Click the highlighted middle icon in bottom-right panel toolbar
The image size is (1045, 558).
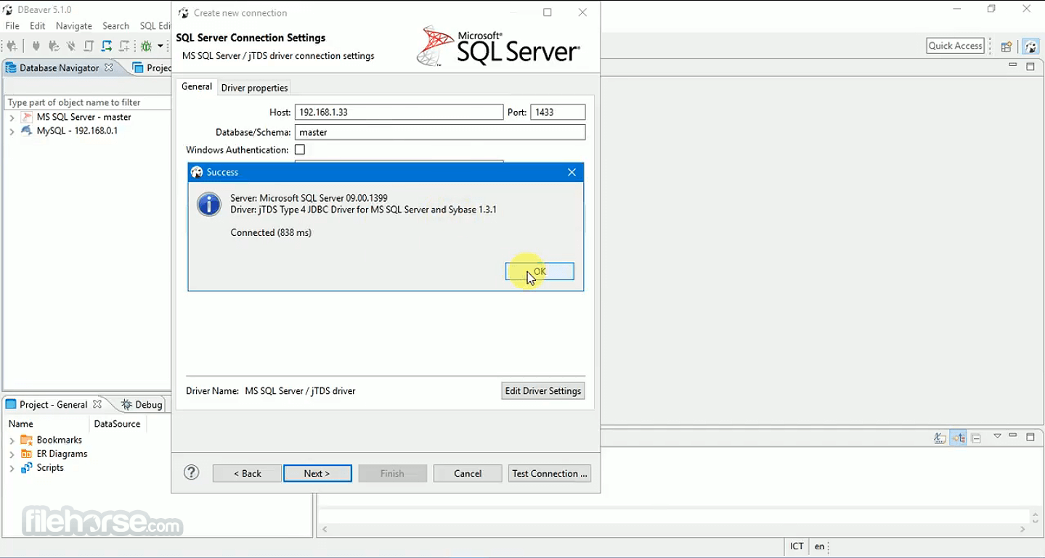pyautogui.click(x=959, y=438)
